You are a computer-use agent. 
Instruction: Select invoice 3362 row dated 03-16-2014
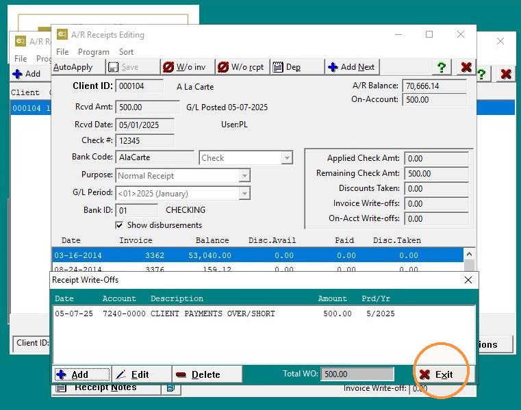tap(258, 255)
